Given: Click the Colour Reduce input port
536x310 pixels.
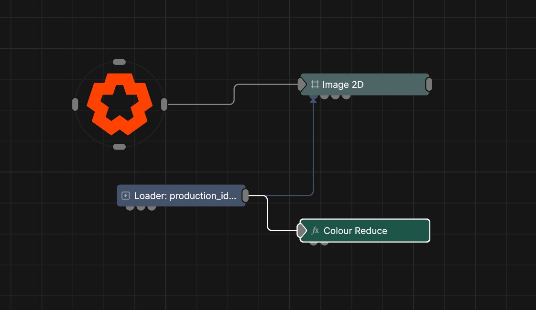Looking at the screenshot, I should 301,231.
